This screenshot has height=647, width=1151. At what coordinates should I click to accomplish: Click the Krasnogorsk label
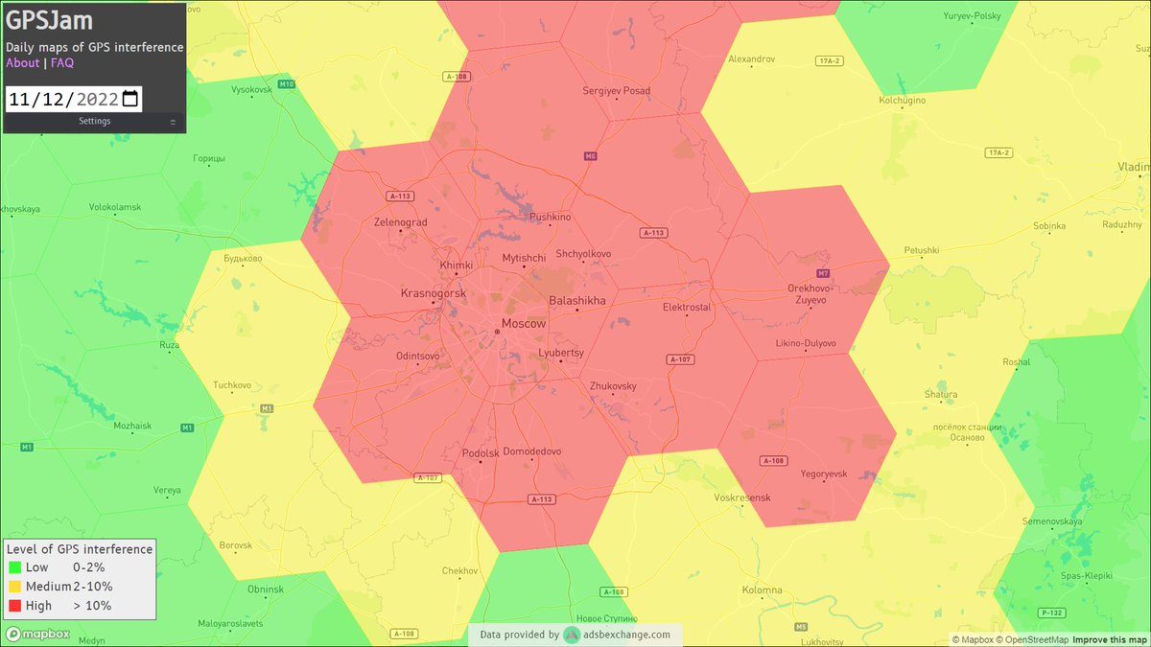pos(433,292)
